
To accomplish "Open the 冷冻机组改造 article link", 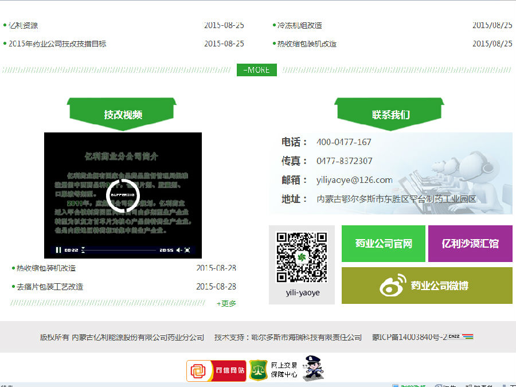I will [x=299, y=25].
